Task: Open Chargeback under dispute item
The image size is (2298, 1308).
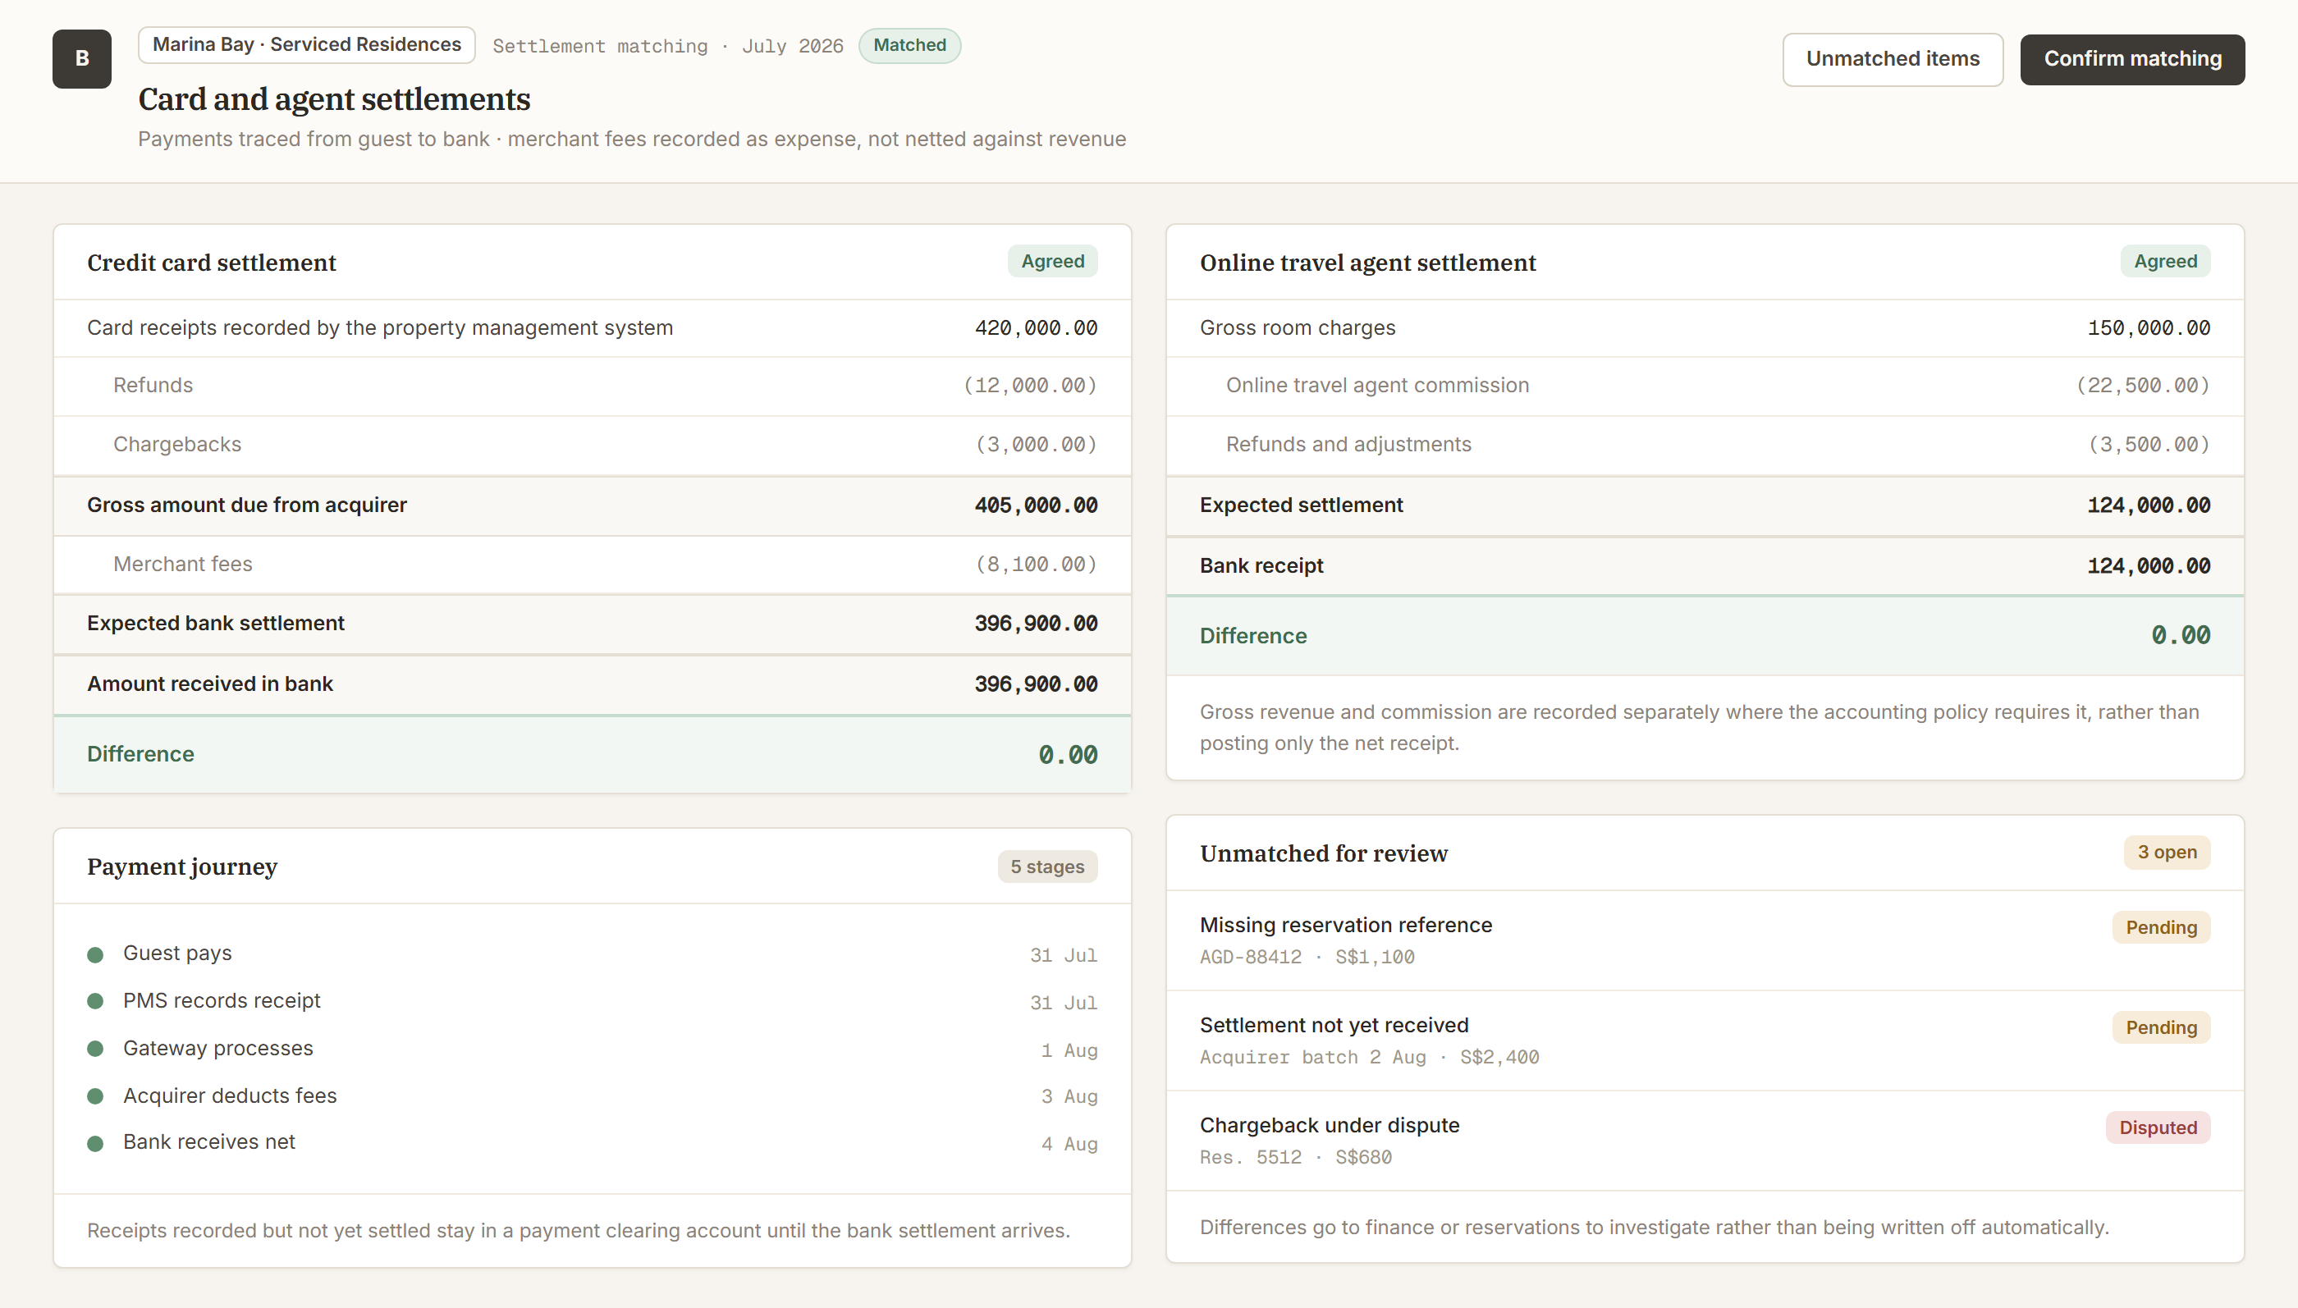Action: pyautogui.click(x=1704, y=1141)
